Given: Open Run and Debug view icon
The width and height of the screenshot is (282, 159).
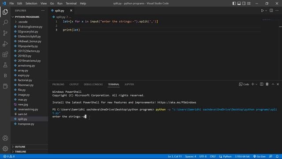Looking at the screenshot, I should 5,44.
